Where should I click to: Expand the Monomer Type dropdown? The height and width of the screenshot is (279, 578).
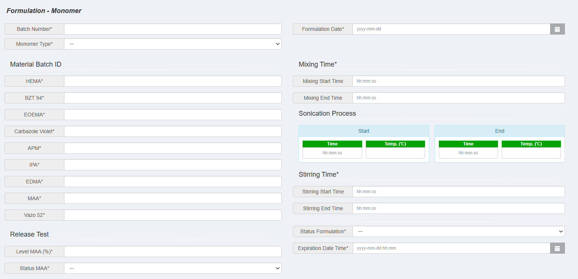tap(173, 44)
